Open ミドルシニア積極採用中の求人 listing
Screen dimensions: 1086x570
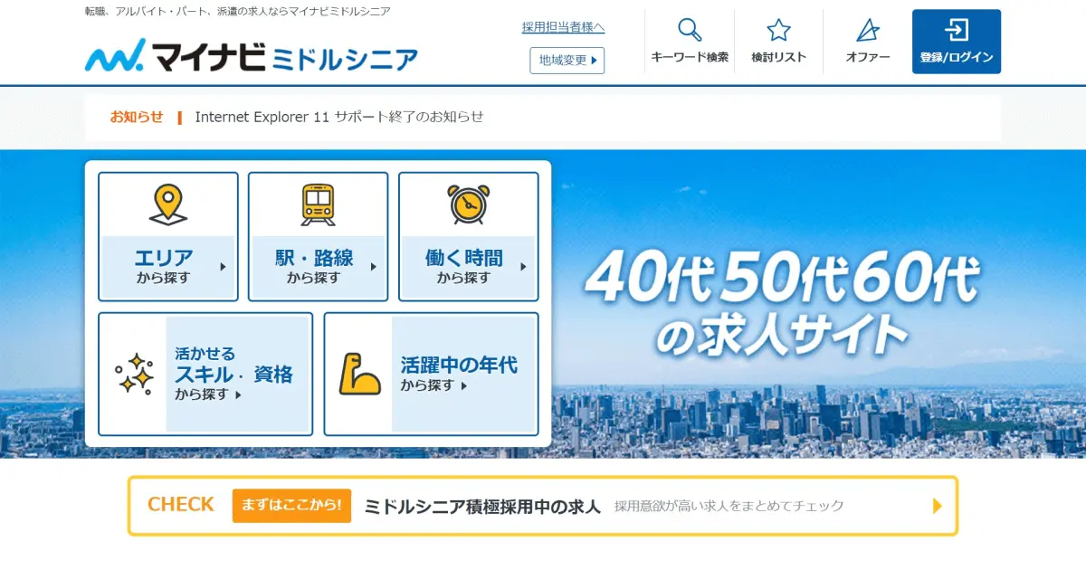pyautogui.click(x=482, y=507)
